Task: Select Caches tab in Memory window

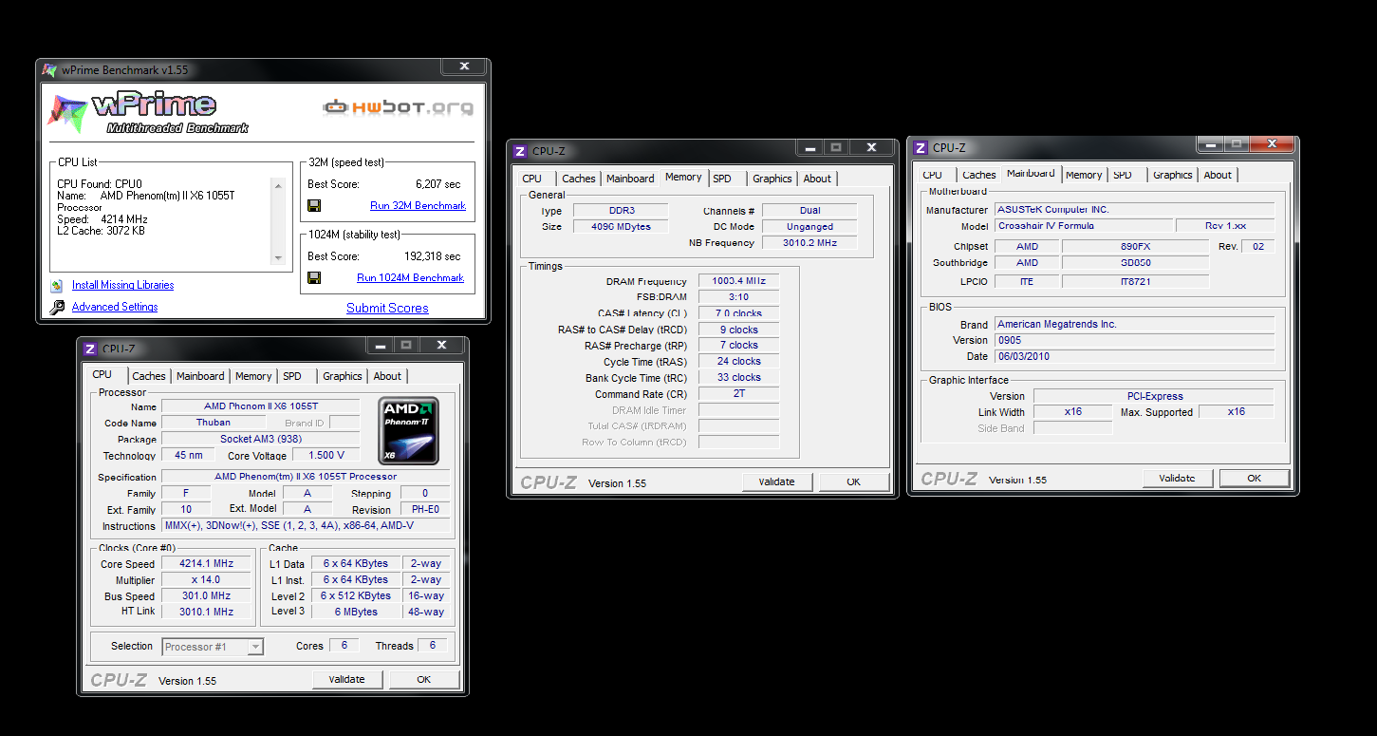Action: (579, 179)
